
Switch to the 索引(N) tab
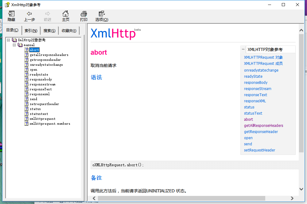coord(31,30)
